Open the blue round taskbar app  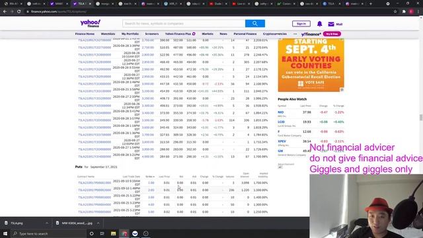point(135,233)
